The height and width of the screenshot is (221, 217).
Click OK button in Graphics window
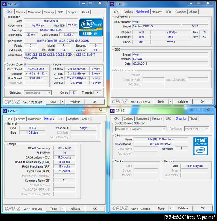203,208
